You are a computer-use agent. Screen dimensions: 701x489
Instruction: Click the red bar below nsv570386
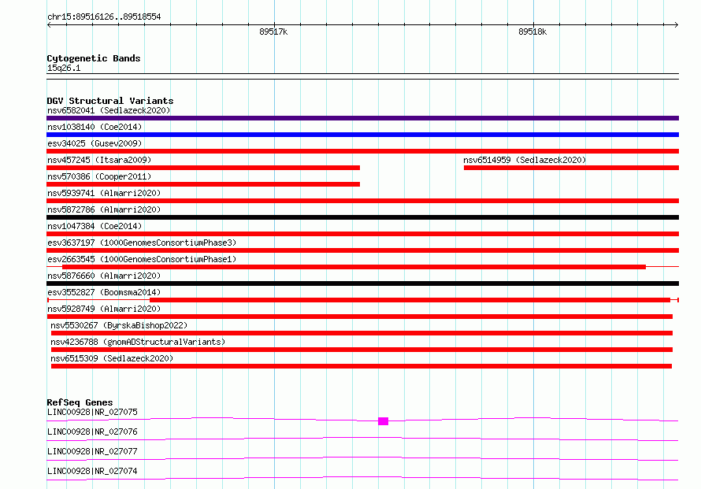tap(203, 184)
